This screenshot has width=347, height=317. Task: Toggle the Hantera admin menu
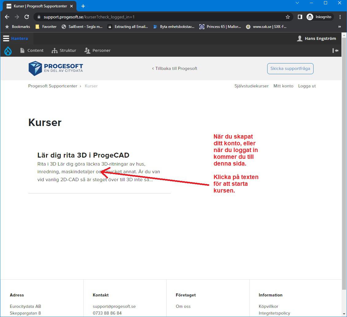(x=15, y=38)
